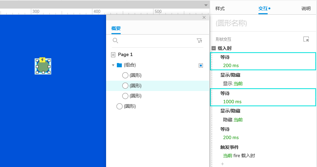Image resolution: width=317 pixels, height=167 pixels.
Task: Open the dropdown arrow above the ruler
Action: 206,5
